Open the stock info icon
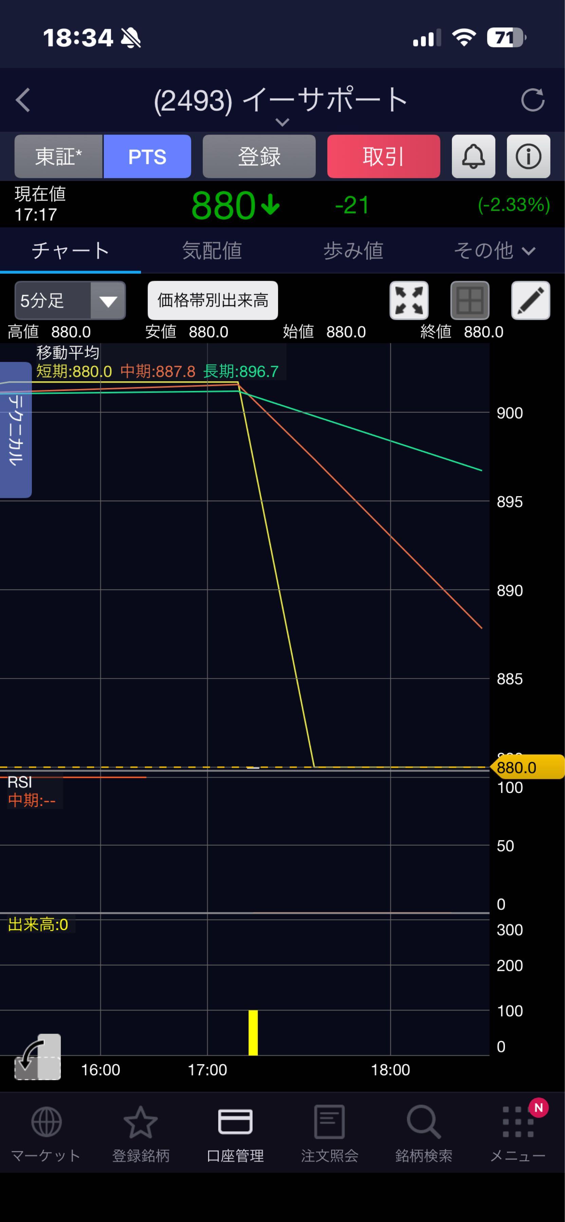The image size is (565, 1222). pos(528,156)
